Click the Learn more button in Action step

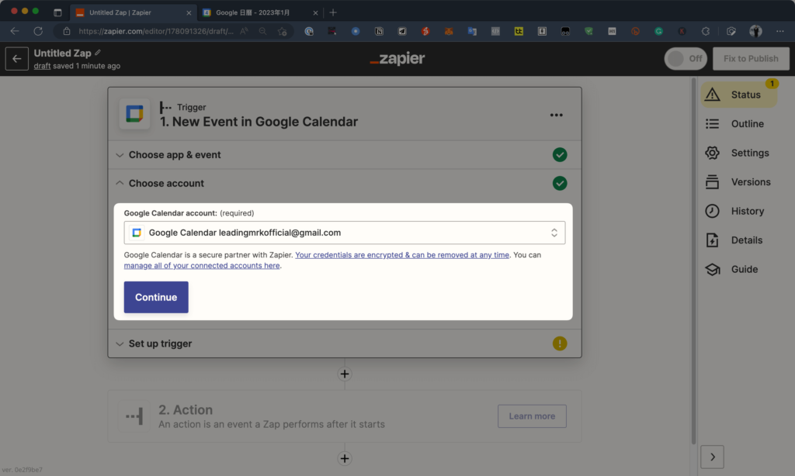click(x=532, y=416)
